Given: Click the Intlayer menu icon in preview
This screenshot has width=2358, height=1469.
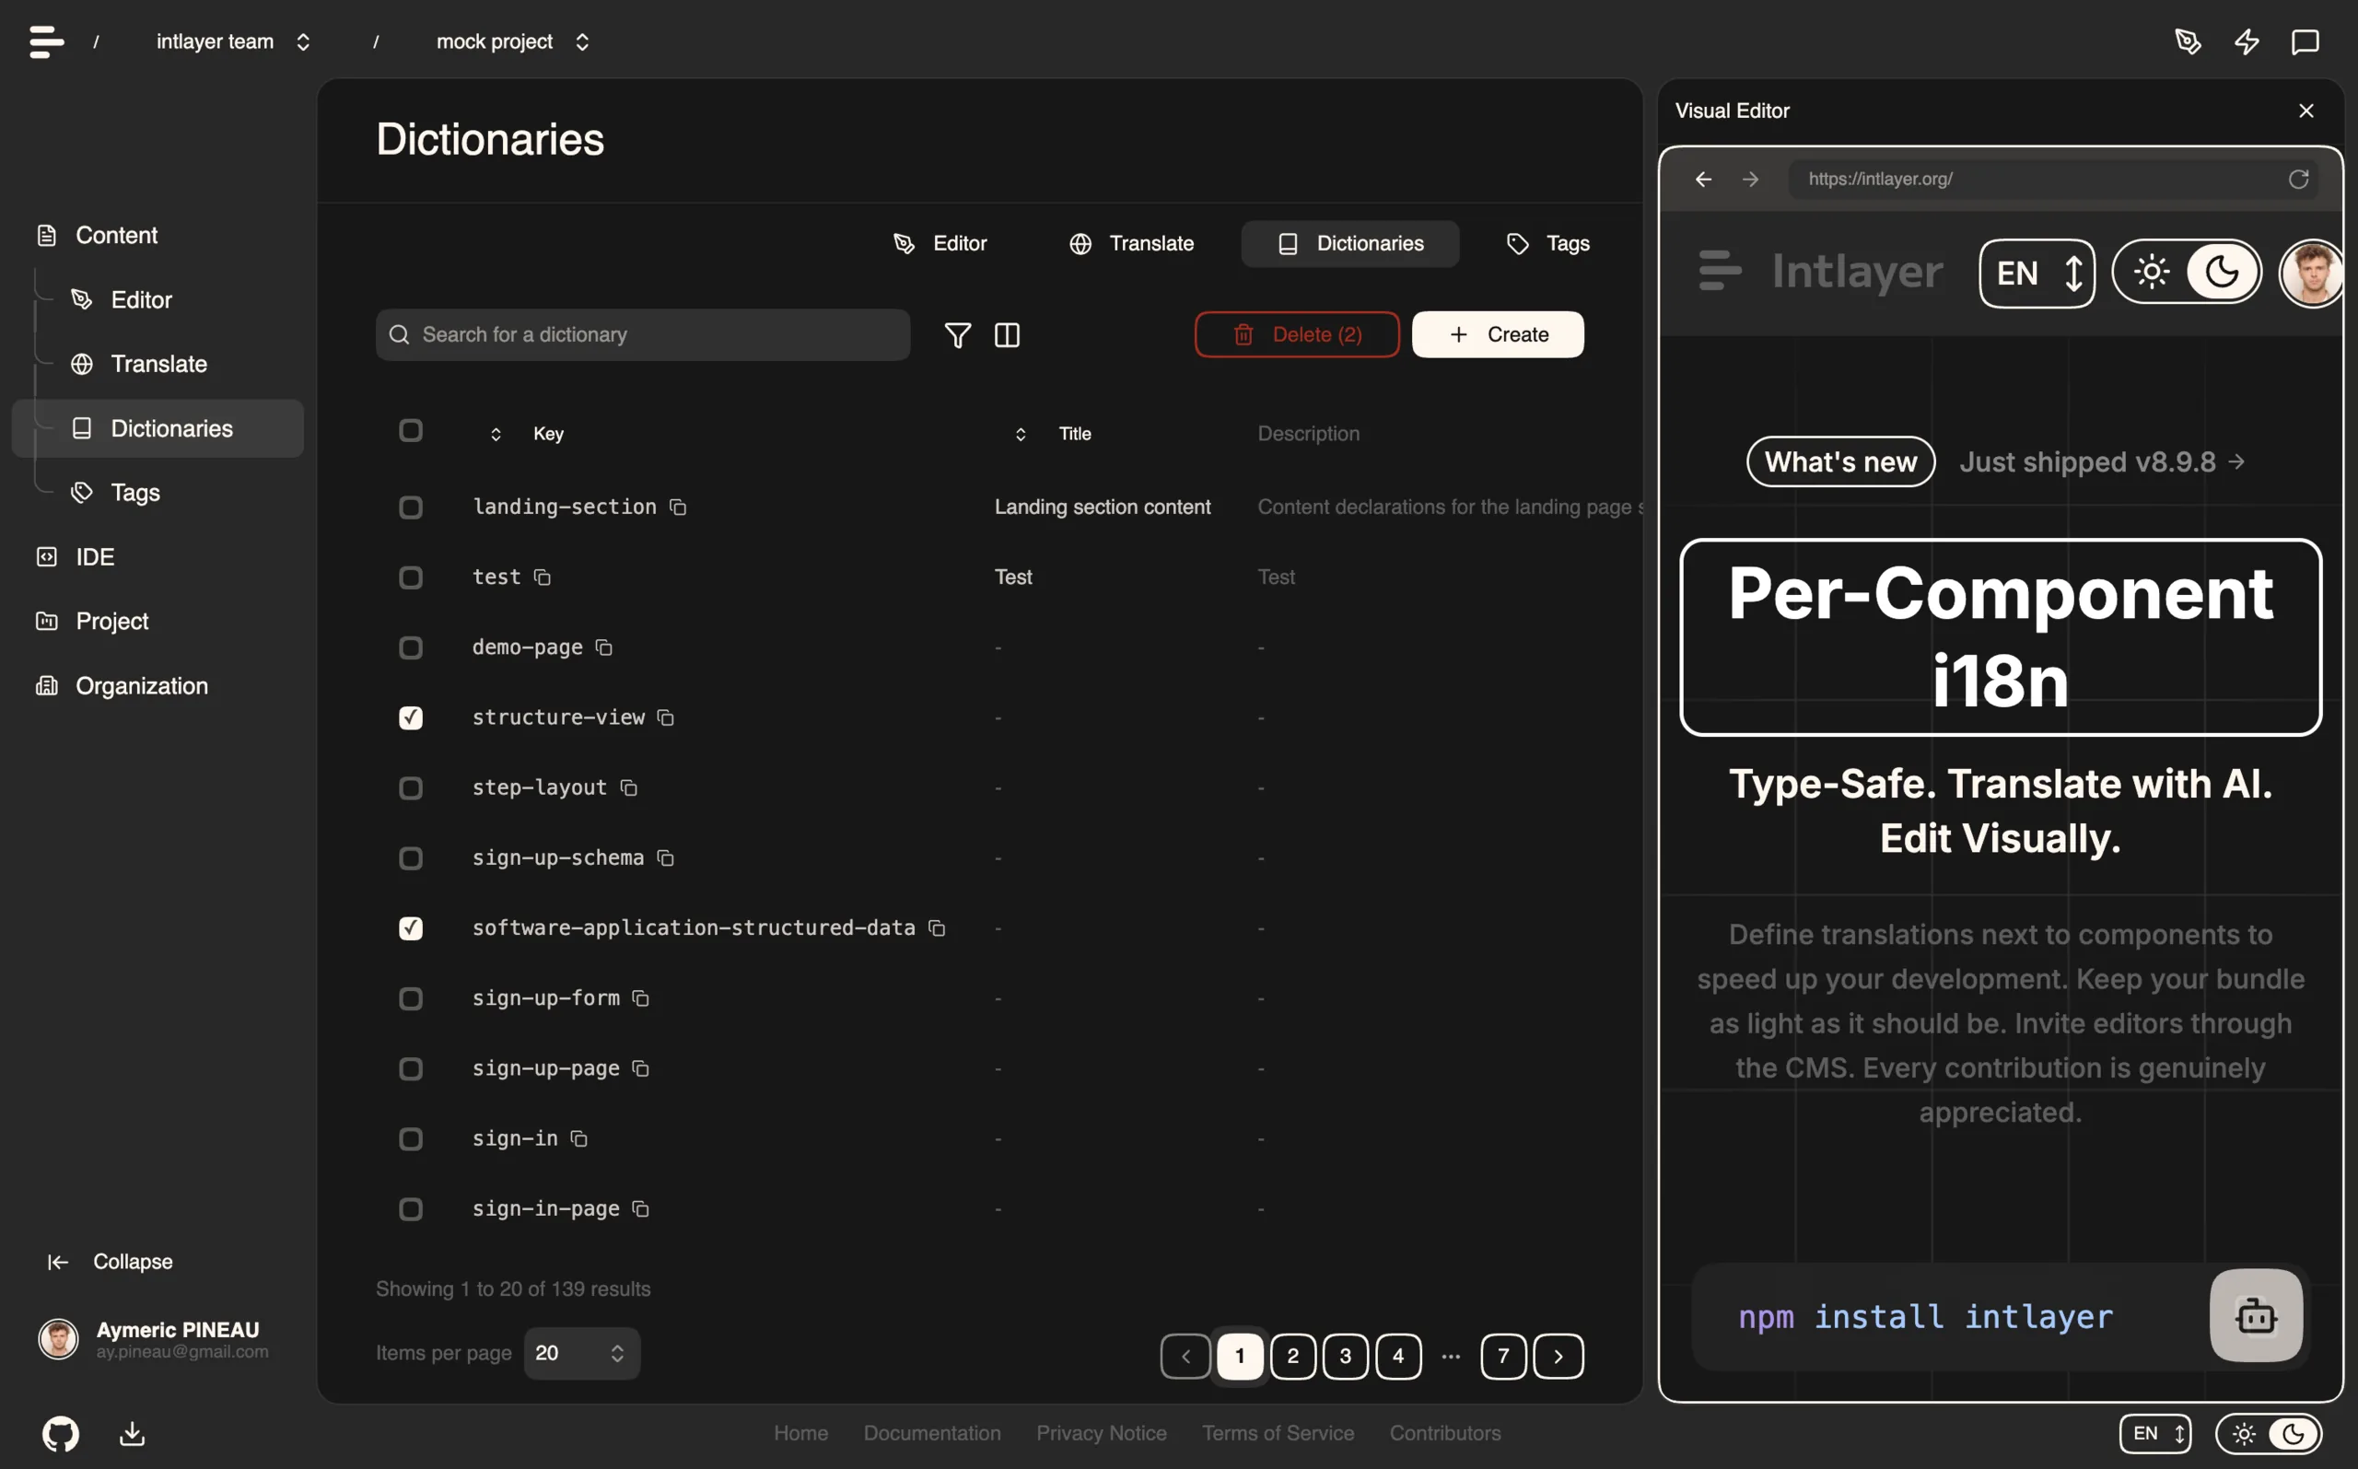Looking at the screenshot, I should click(x=1720, y=271).
